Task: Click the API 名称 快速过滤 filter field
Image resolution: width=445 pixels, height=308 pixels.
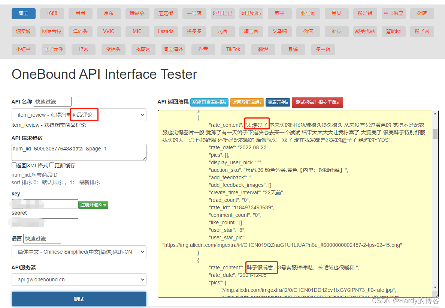Action: tap(52, 102)
